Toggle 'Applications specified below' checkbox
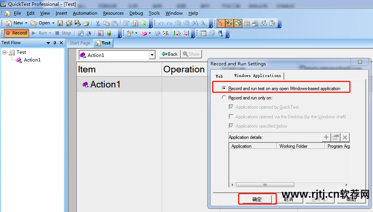 point(231,126)
